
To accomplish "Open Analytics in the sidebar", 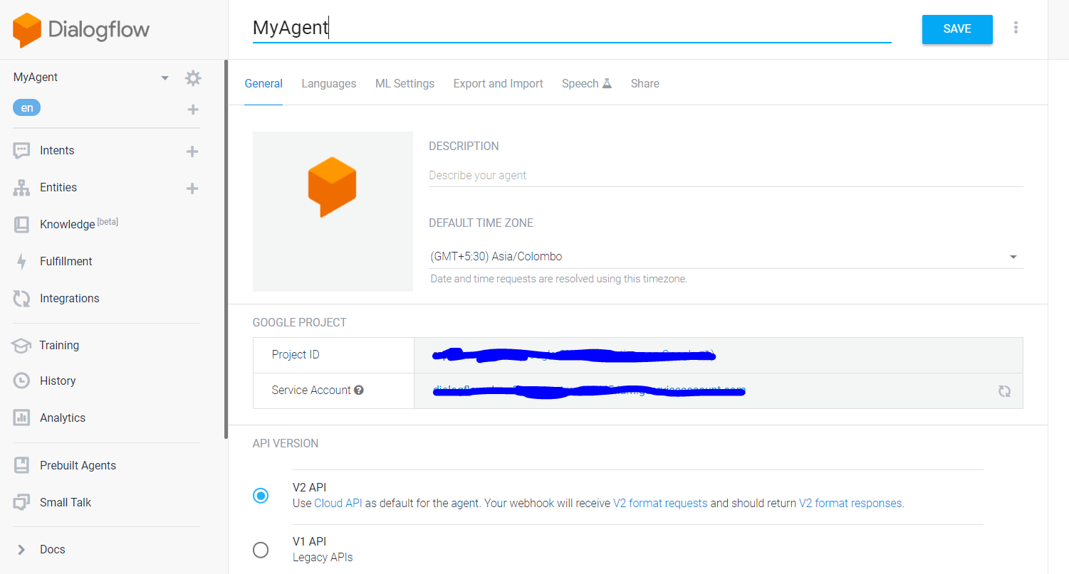I will (x=63, y=418).
